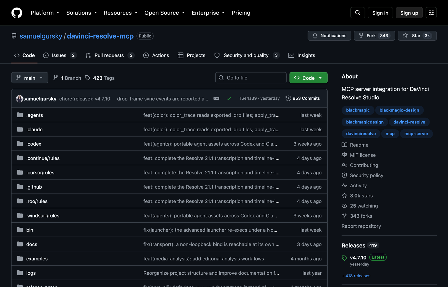Viewport: 448px width, 287px height.
Task: Click Report repository link
Action: (x=361, y=226)
